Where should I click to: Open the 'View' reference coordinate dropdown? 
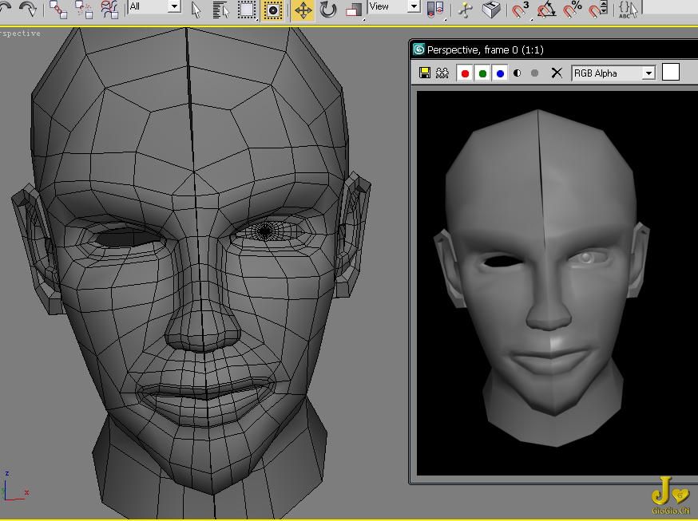414,6
